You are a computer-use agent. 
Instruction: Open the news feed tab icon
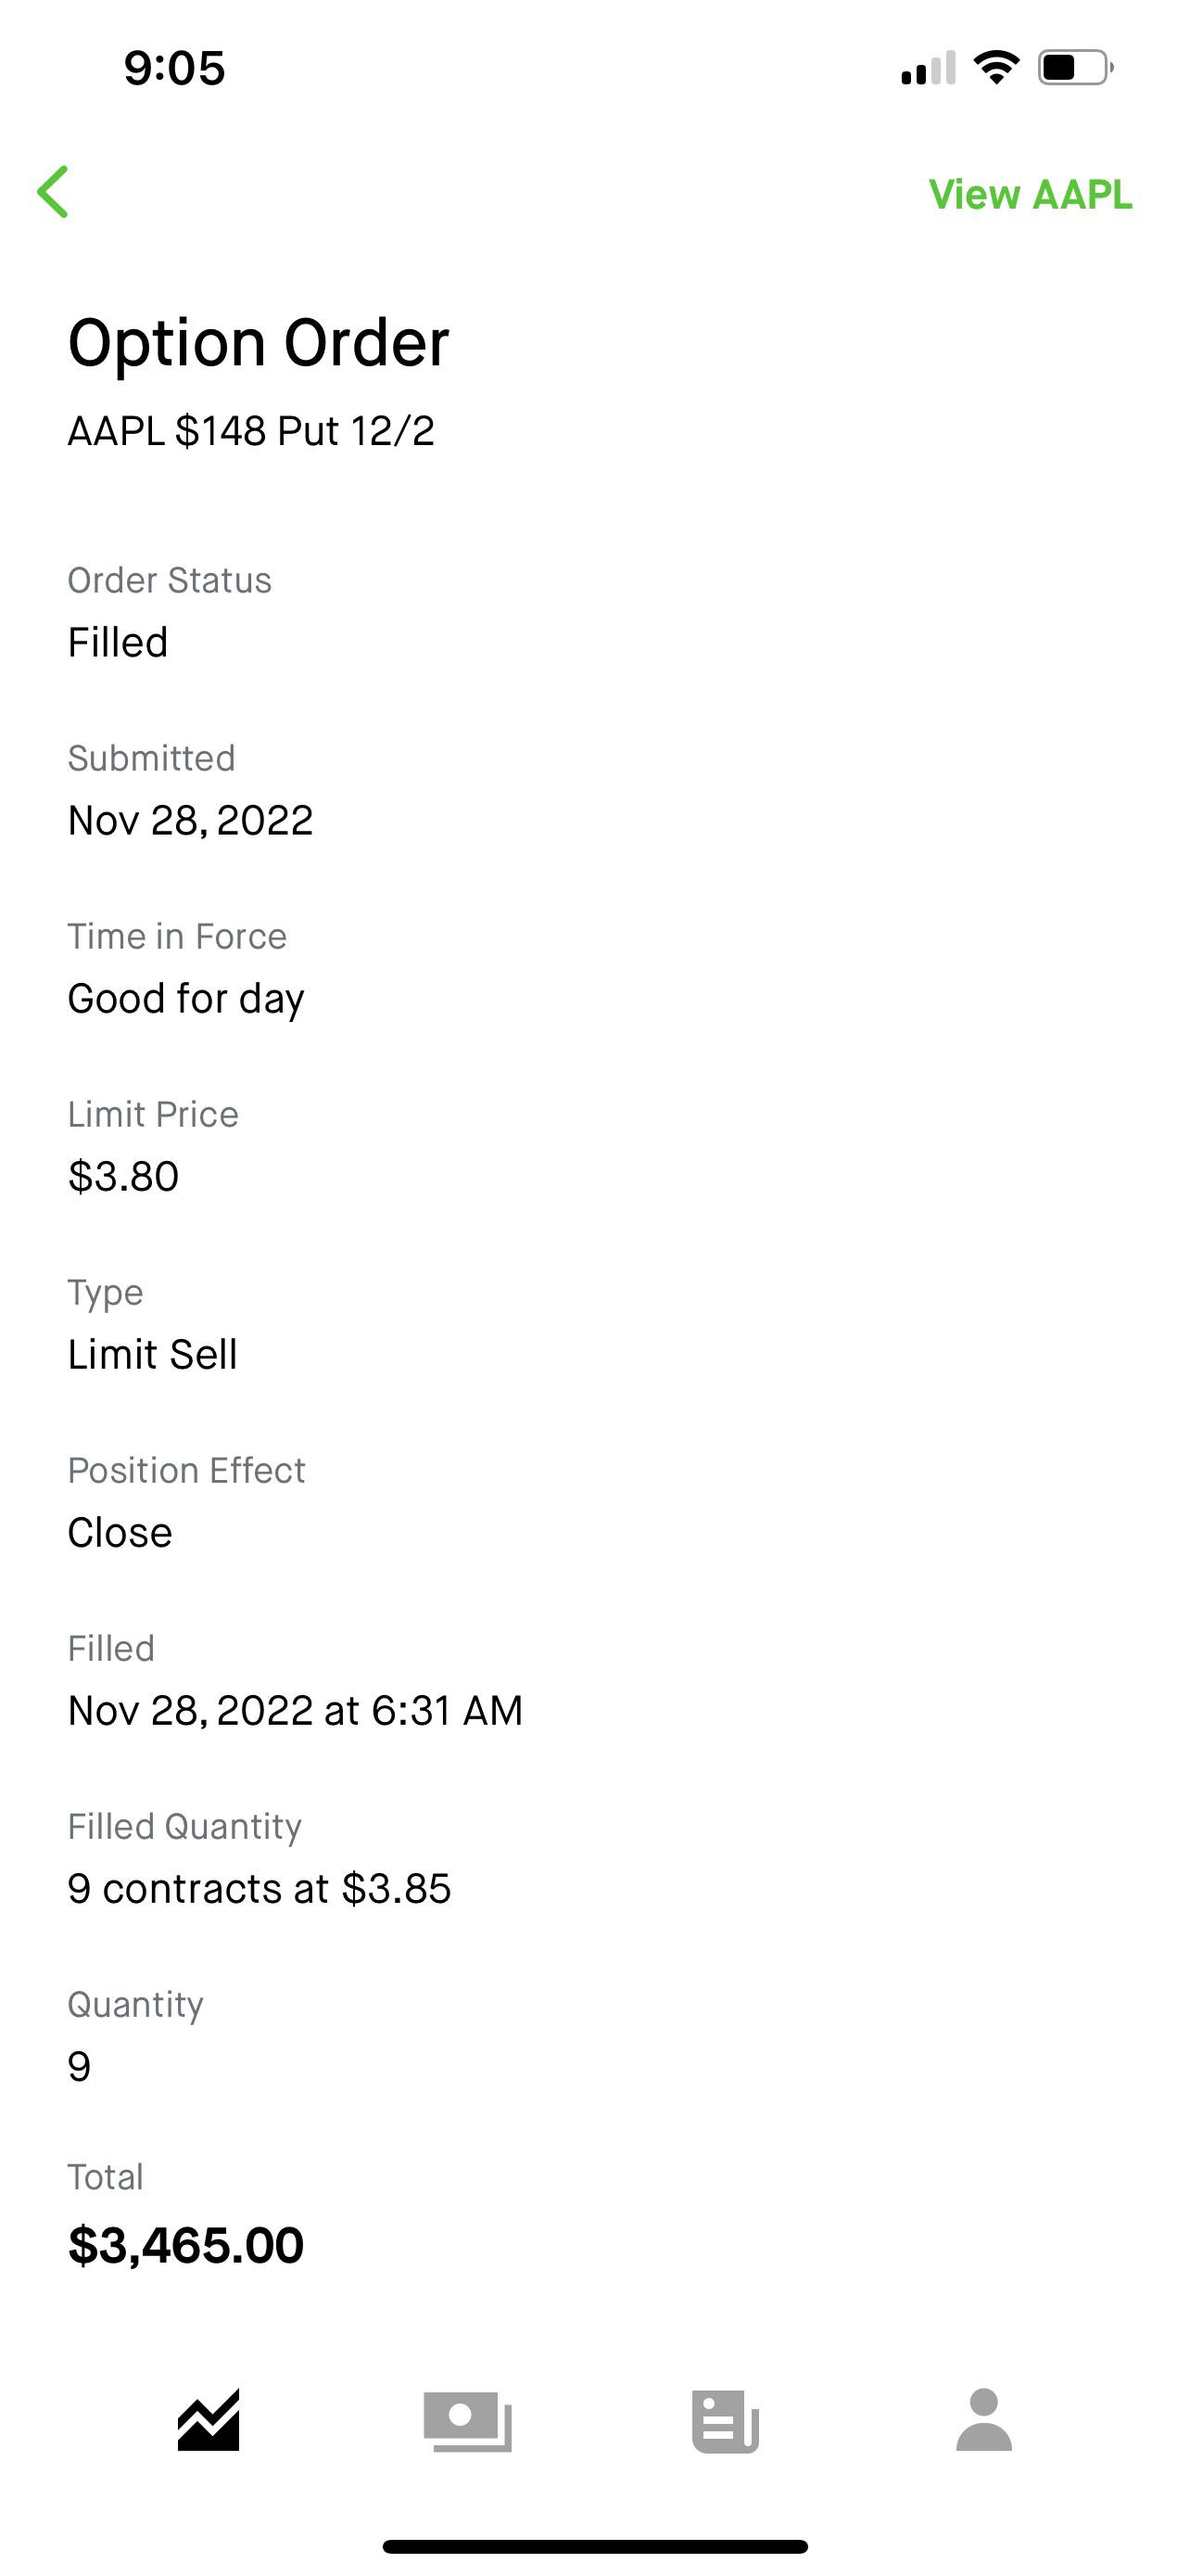(x=726, y=2421)
